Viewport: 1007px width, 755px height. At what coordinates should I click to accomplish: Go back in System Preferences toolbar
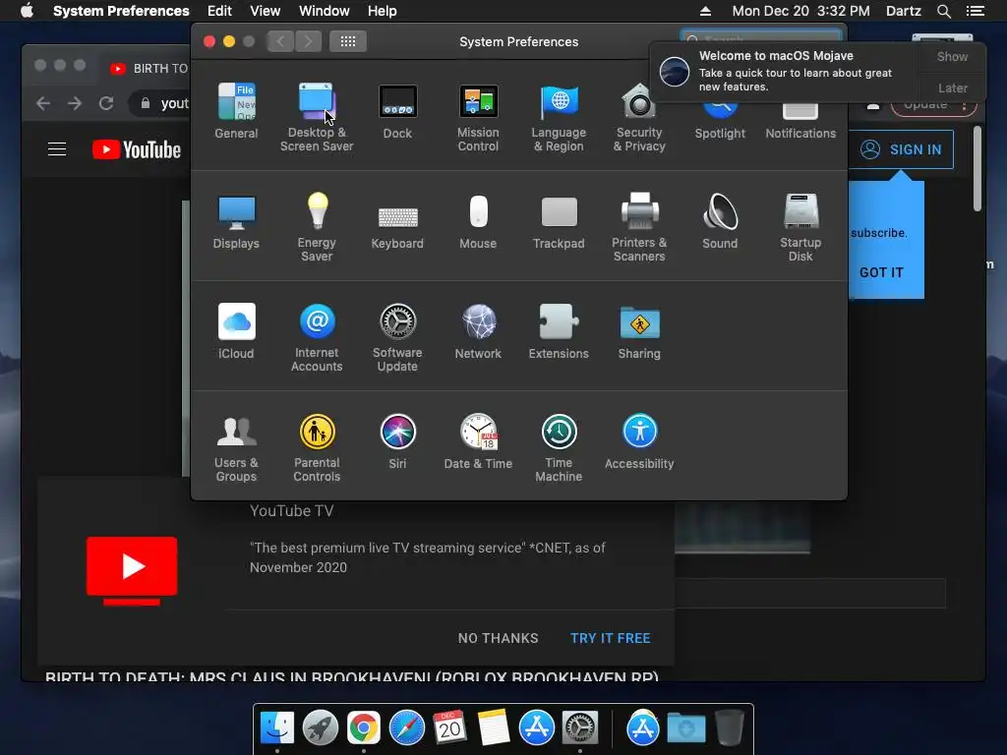[x=280, y=41]
